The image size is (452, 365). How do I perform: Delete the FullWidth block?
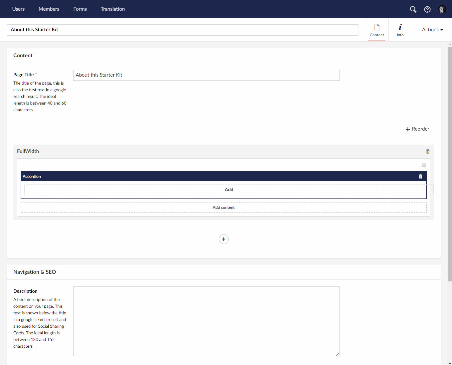(x=428, y=151)
